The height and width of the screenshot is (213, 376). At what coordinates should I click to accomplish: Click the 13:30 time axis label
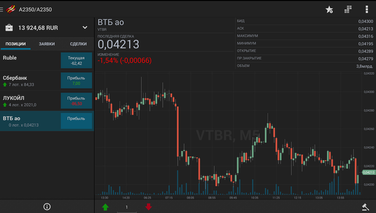coord(105,198)
